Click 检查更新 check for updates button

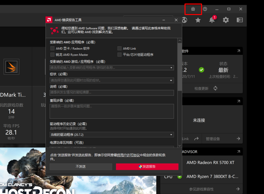click(x=201, y=89)
